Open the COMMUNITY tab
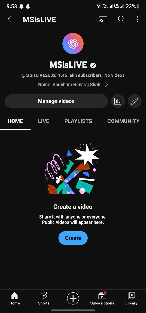Viewport: 146px width, 313px height. click(x=123, y=121)
